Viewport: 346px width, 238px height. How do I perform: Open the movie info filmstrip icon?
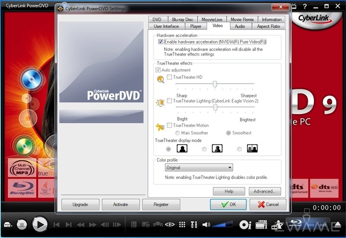click(261, 225)
